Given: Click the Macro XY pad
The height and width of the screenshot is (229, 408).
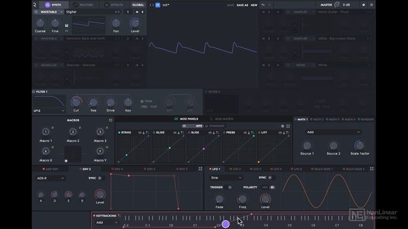Looking at the screenshot, I should (x=73, y=154).
